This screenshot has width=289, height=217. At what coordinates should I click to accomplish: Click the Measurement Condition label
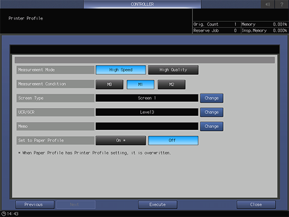[55, 84]
